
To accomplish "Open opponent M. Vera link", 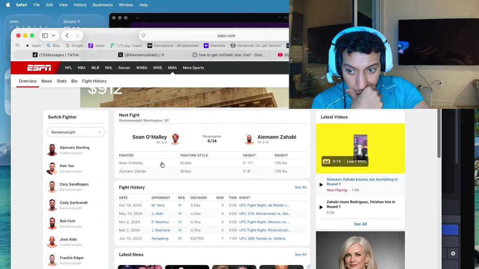I will tap(158, 205).
